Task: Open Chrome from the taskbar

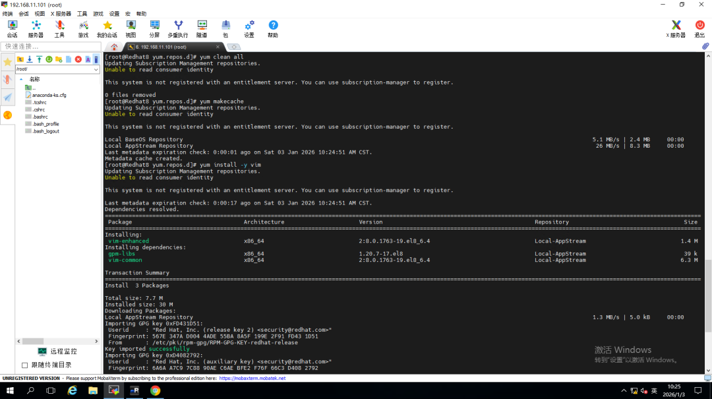Action: coord(156,390)
